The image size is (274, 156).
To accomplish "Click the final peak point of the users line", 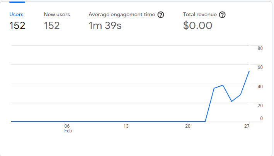I will click(x=249, y=71).
